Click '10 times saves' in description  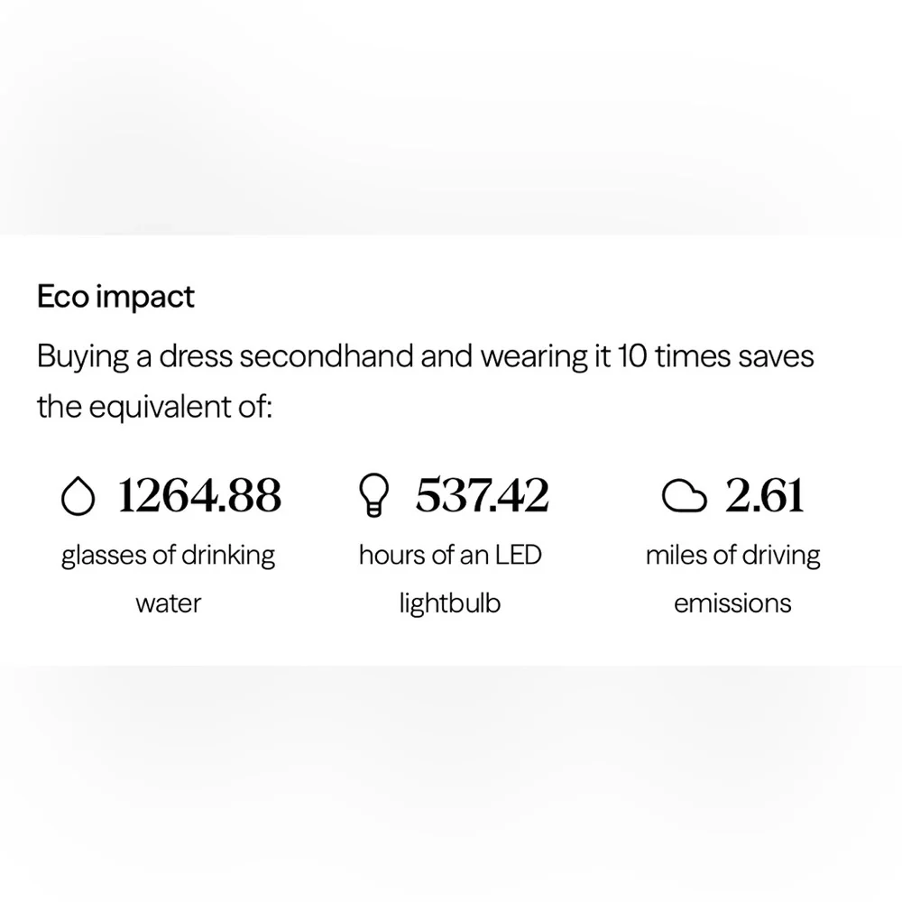pos(716,356)
